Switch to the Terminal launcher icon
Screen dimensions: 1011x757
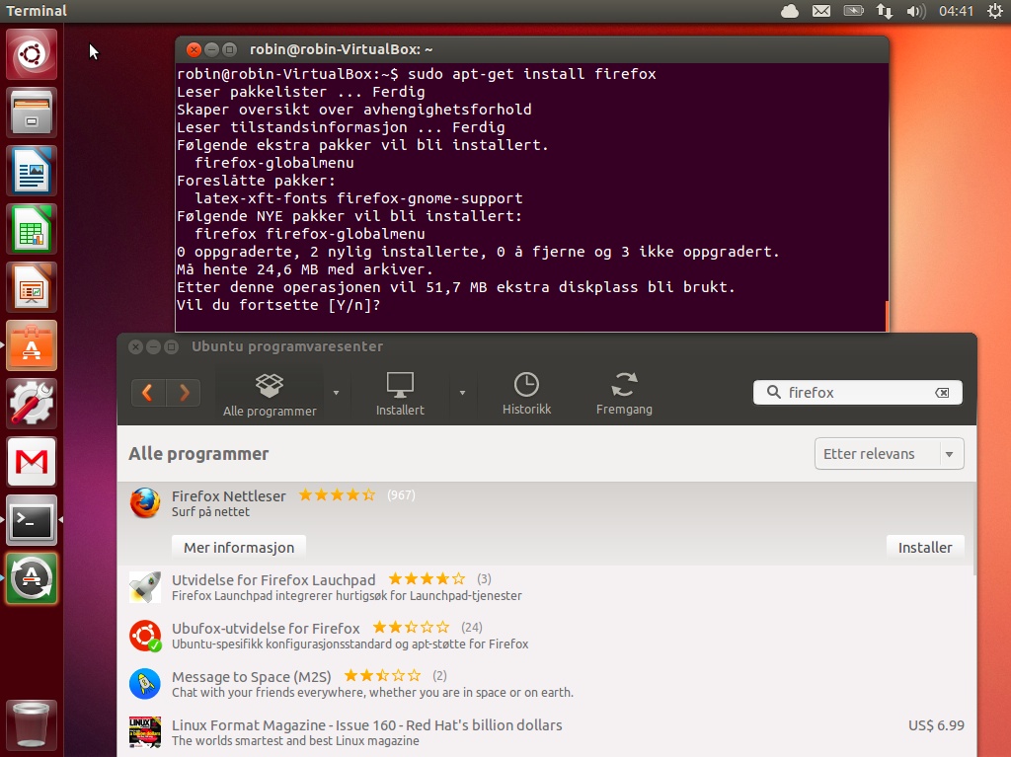click(32, 520)
